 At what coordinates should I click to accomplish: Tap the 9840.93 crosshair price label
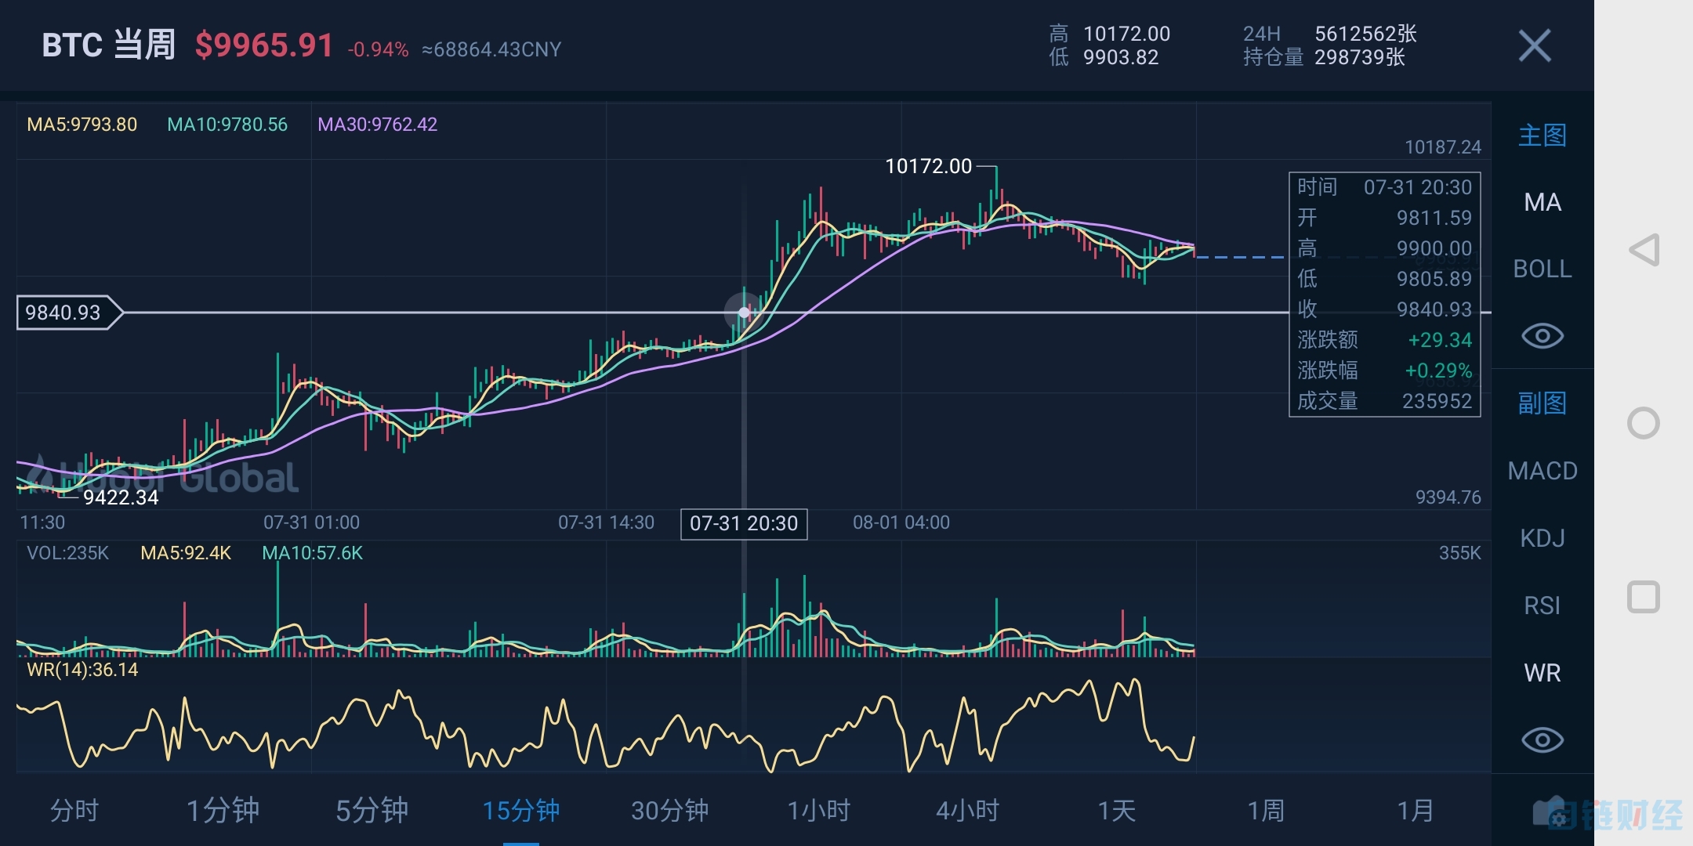(69, 313)
